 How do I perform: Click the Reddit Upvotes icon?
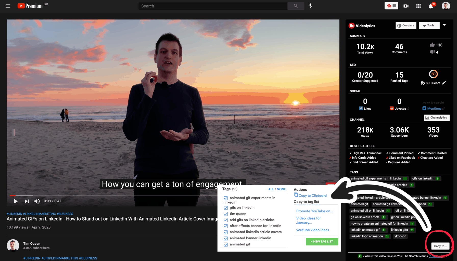[x=392, y=108]
